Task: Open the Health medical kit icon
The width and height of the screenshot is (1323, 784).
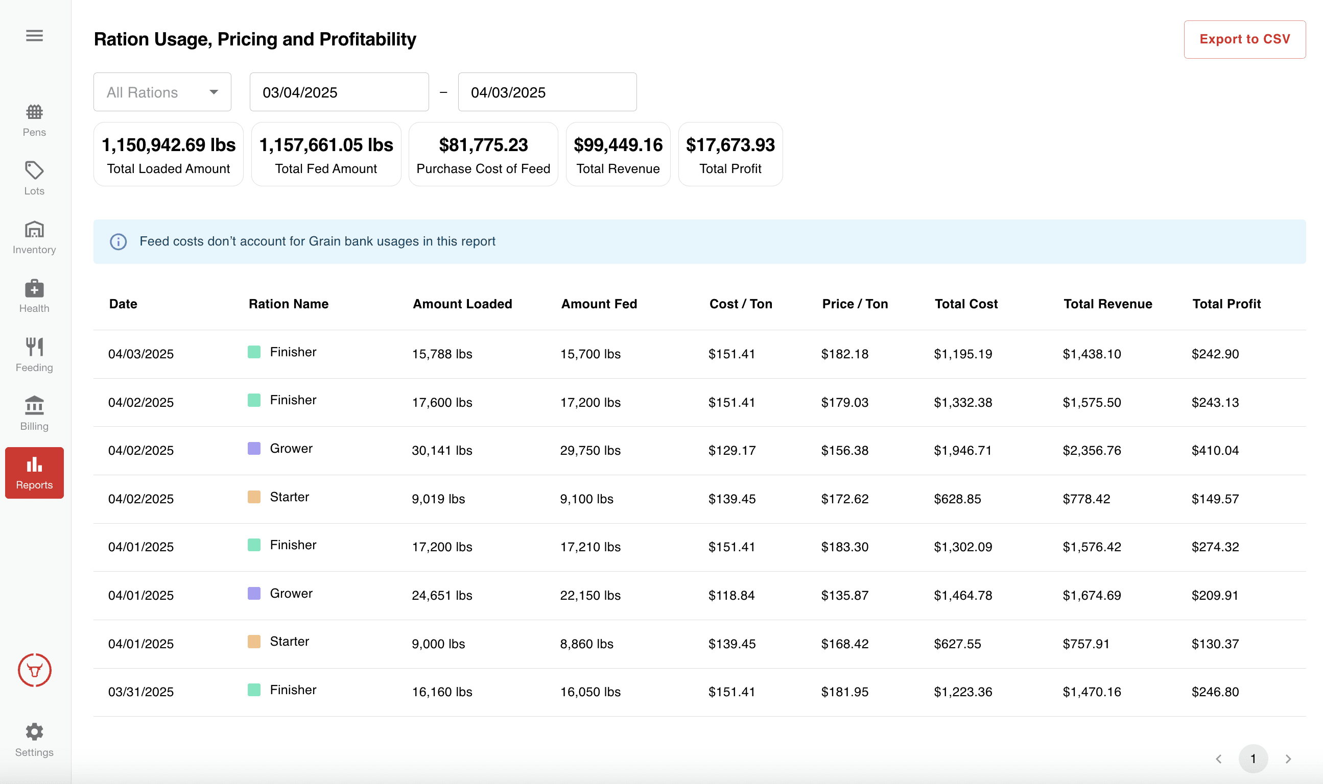Action: [x=34, y=288]
